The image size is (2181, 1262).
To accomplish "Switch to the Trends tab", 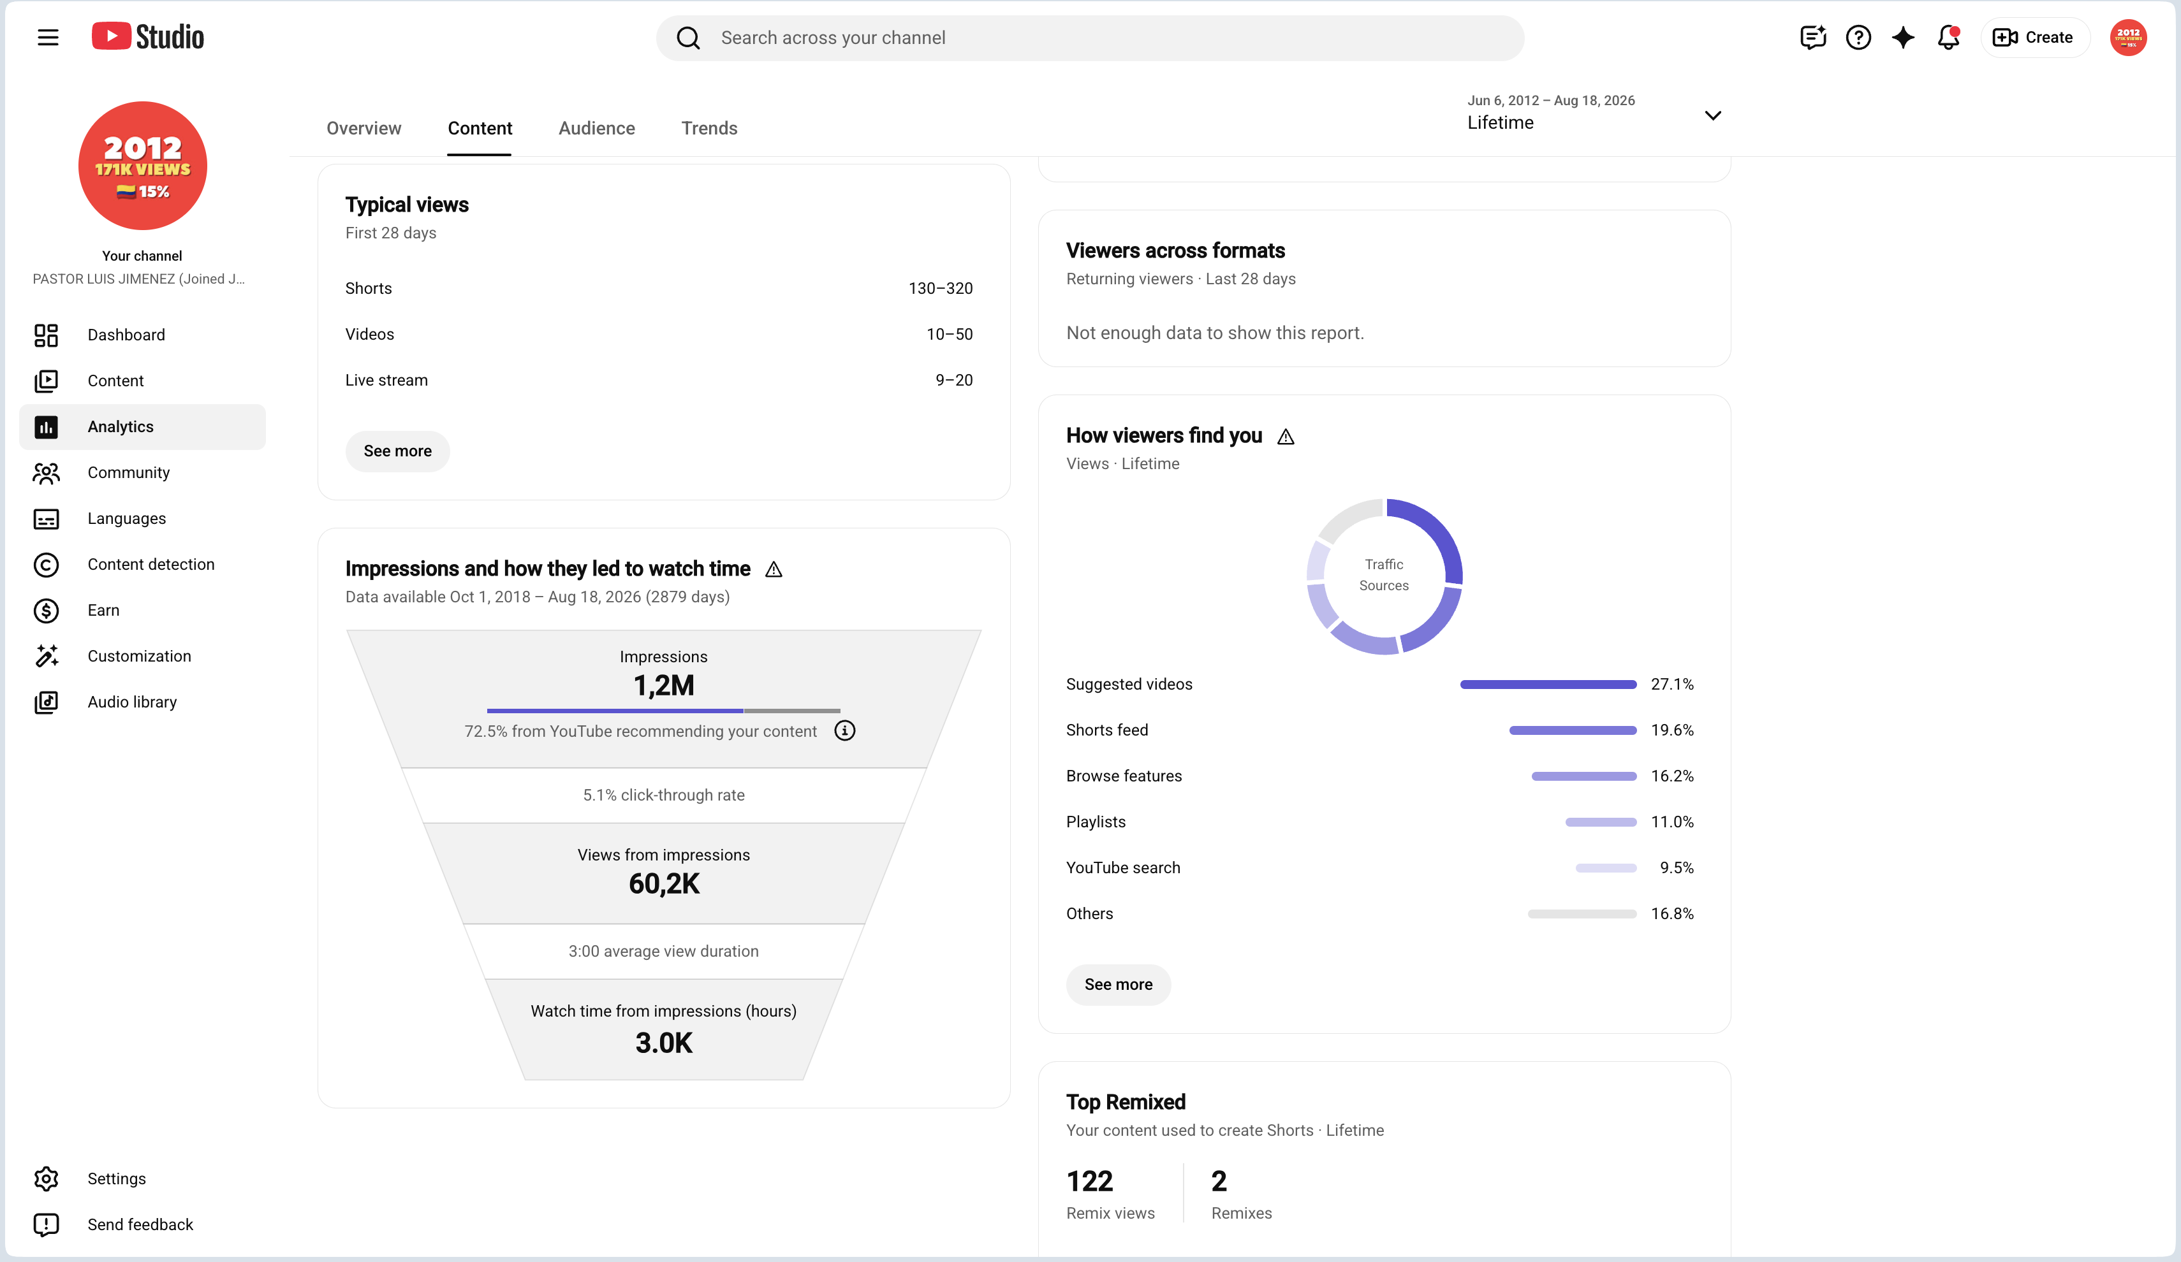I will click(x=709, y=128).
